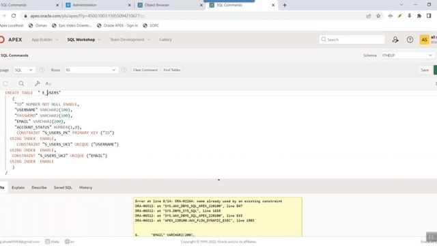Click the CREATE TABLE statement line
Screen dimensions: 437x246
click(x=33, y=93)
